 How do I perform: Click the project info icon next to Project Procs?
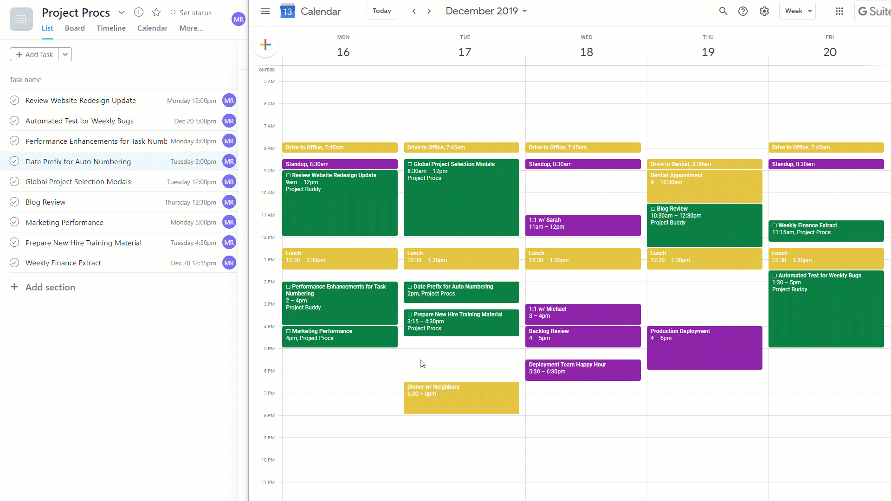[x=138, y=13]
